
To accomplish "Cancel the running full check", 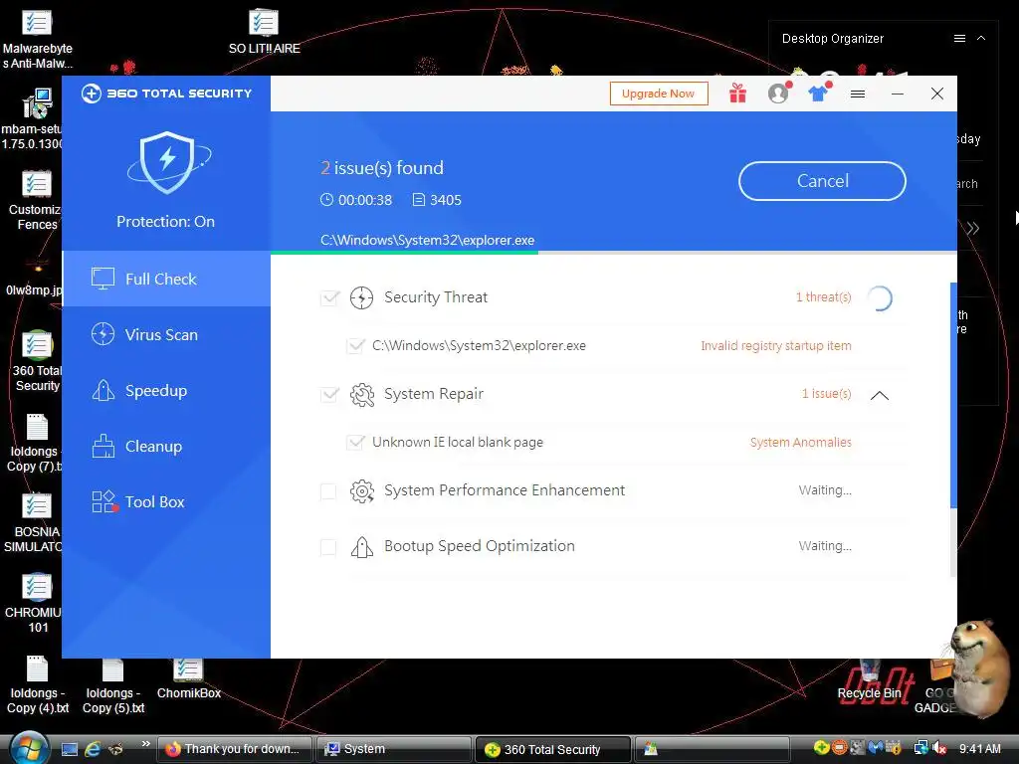I will tap(822, 181).
